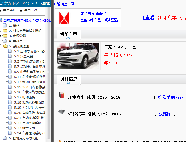Image resolution: width=186 pixels, height=142 pixels.
Task: Open the 江铃汽车 (国内) brand link
Action: (x=94, y=14)
